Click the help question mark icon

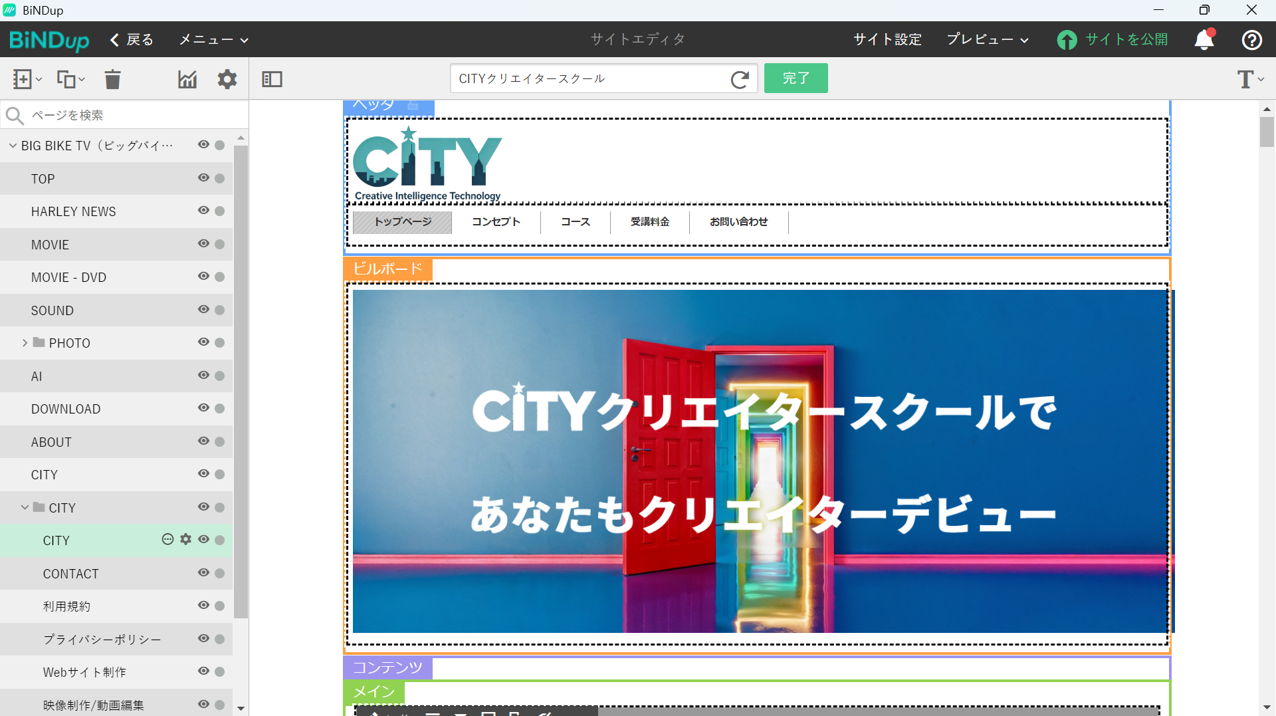1252,40
